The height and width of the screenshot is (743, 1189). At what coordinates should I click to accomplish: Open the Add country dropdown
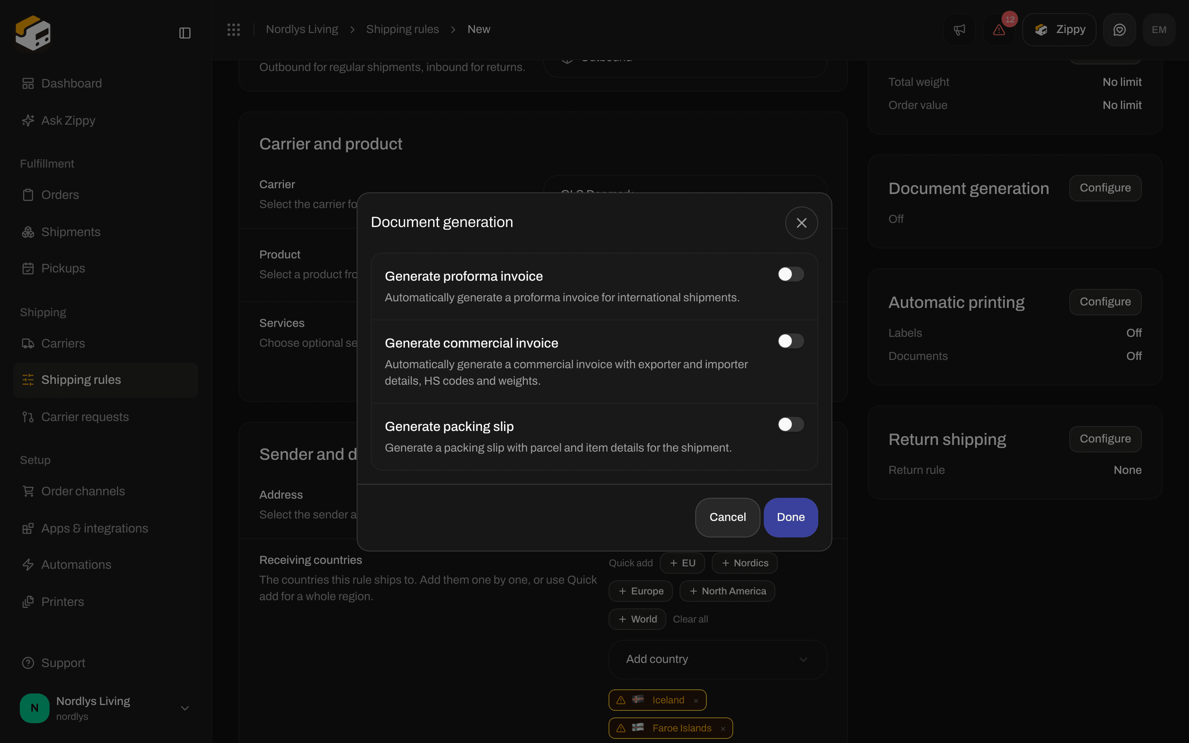718,660
